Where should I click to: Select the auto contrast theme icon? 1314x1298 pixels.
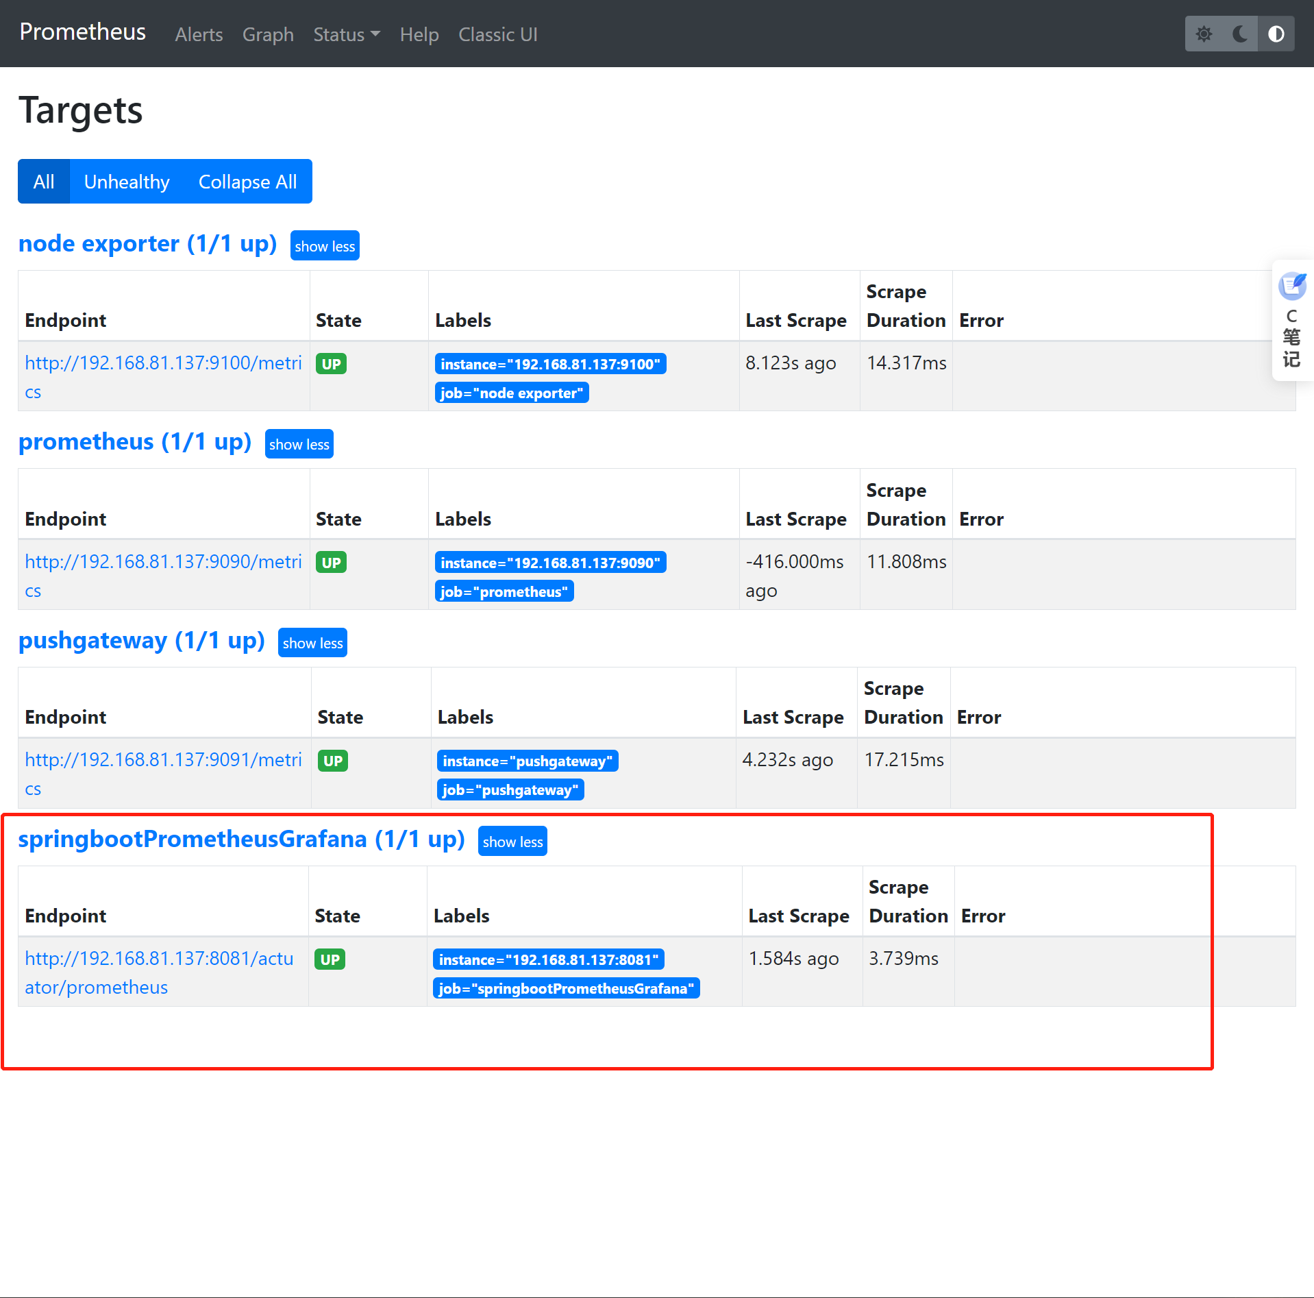tap(1276, 34)
